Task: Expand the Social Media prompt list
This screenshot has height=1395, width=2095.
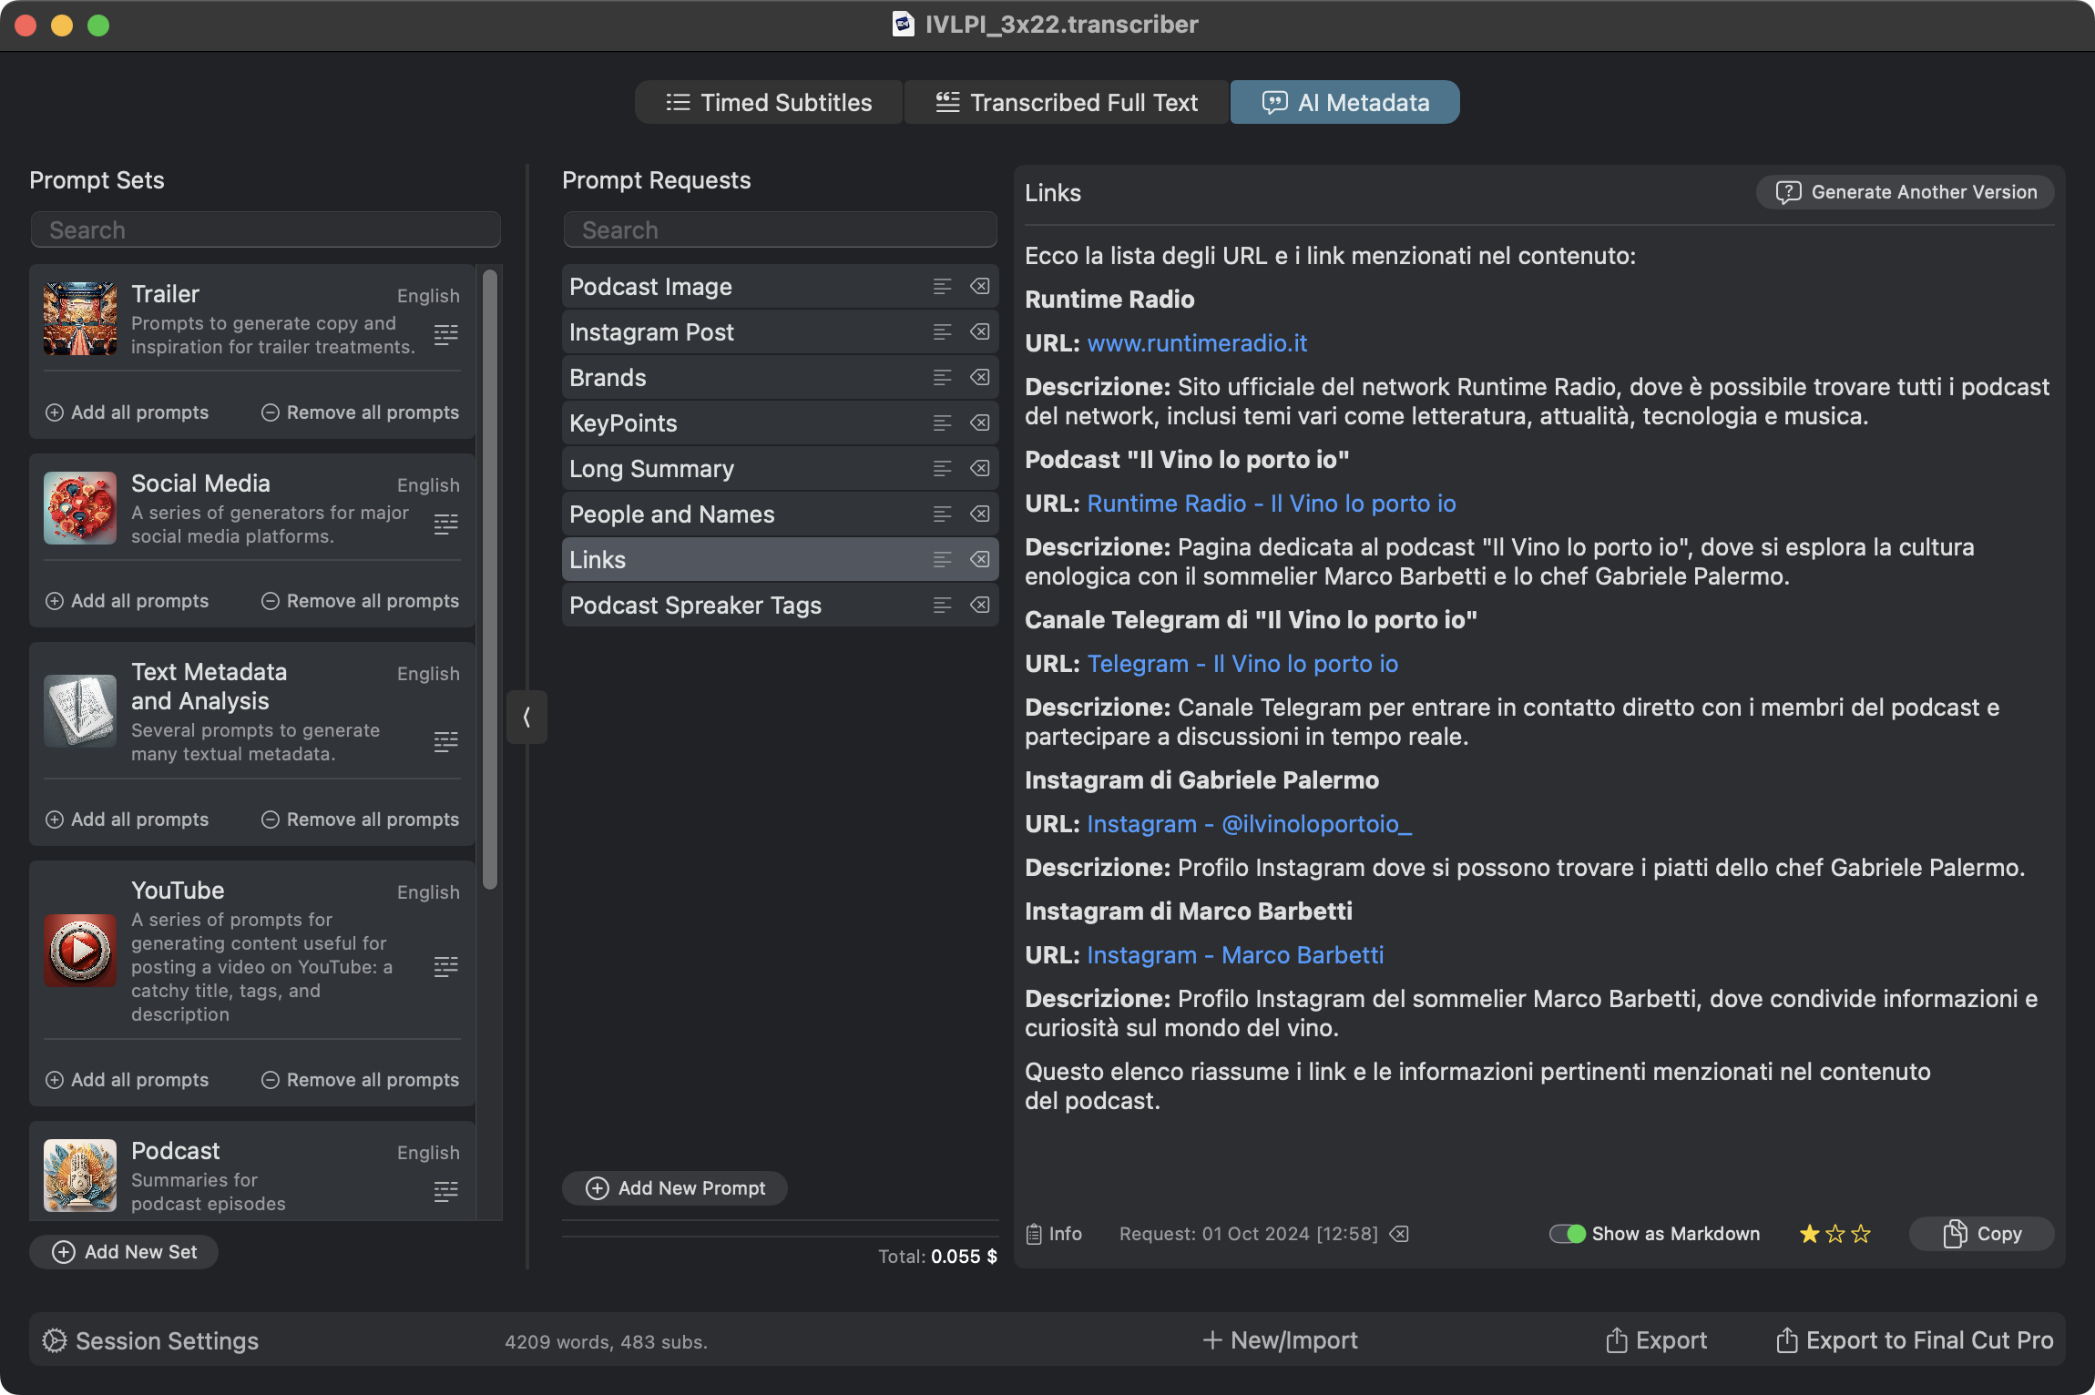Action: pos(445,524)
